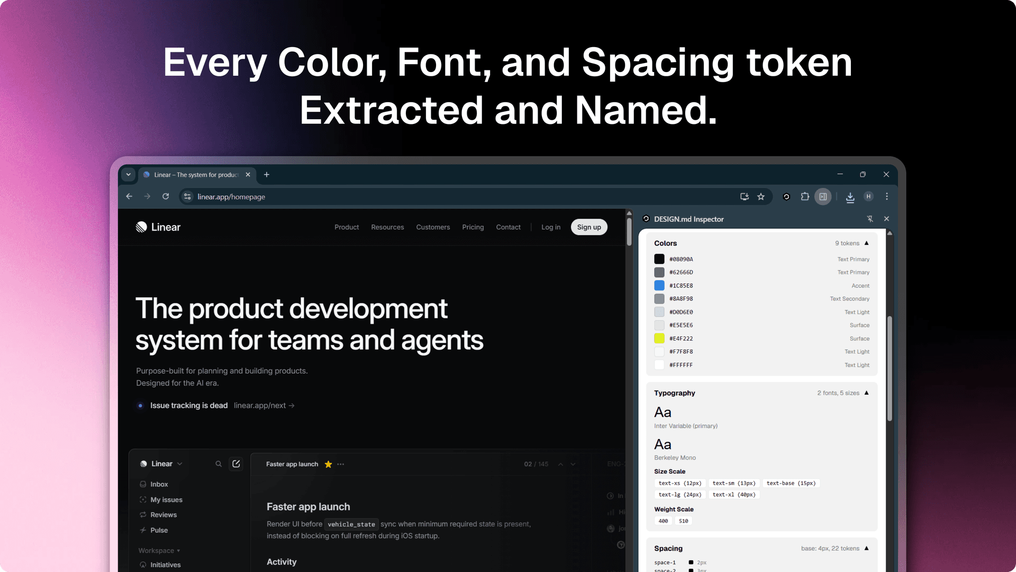The width and height of the screenshot is (1016, 572).
Task: Open My issues in Linear sidebar
Action: (x=161, y=499)
